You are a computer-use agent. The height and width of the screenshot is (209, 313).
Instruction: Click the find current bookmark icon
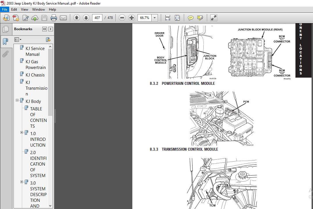point(48,40)
